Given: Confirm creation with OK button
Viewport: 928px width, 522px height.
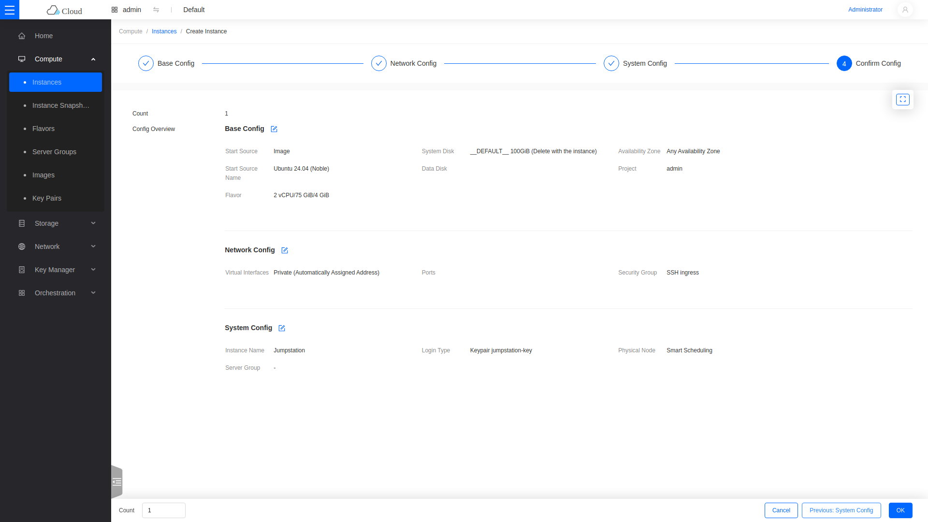Looking at the screenshot, I should [900, 510].
